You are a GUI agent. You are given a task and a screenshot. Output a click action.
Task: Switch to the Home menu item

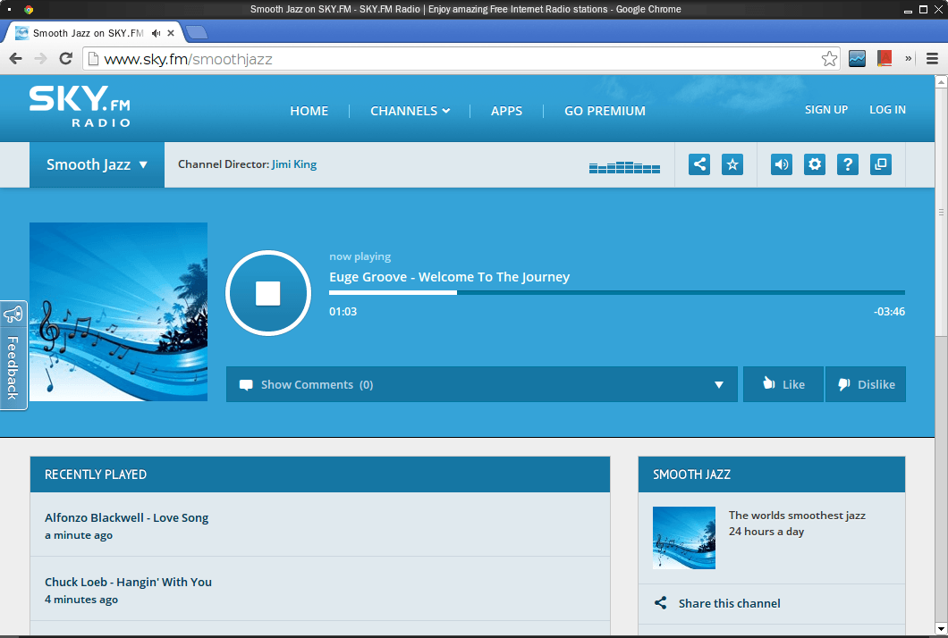pos(309,111)
